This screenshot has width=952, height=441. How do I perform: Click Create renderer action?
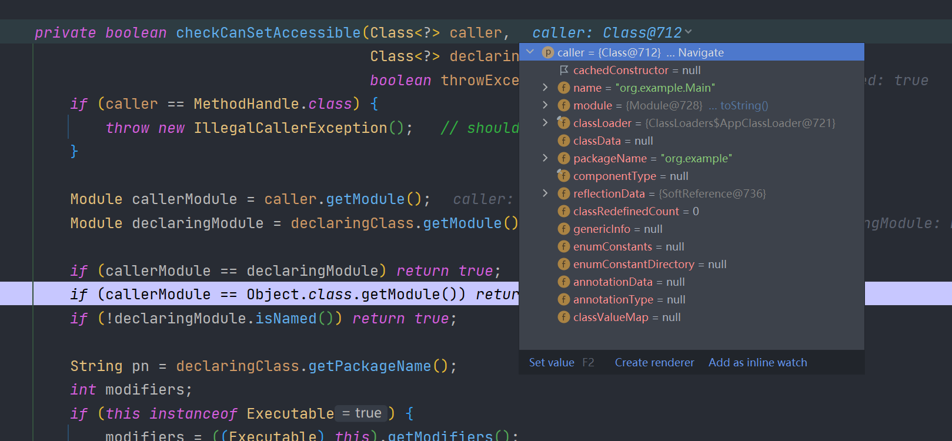[x=654, y=362]
